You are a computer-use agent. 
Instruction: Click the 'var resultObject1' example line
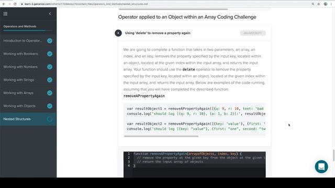pyautogui.click(x=195, y=109)
